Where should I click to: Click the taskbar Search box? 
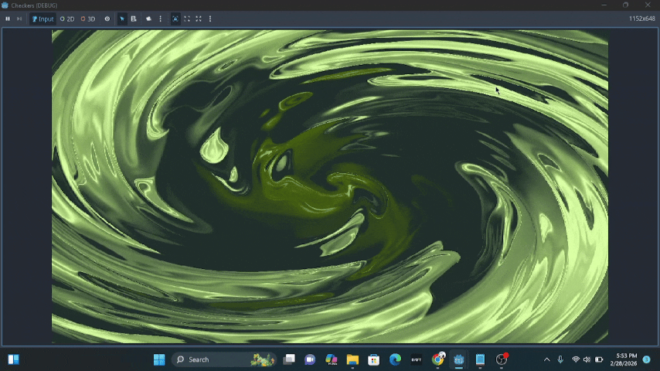click(224, 359)
